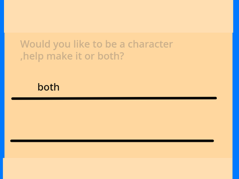Click the question mark ending the prompt
239x179 pixels.
pos(121,56)
